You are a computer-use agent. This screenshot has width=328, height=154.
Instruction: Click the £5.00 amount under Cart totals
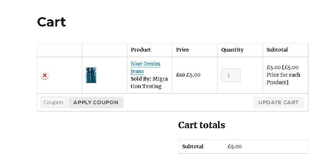[x=235, y=146]
